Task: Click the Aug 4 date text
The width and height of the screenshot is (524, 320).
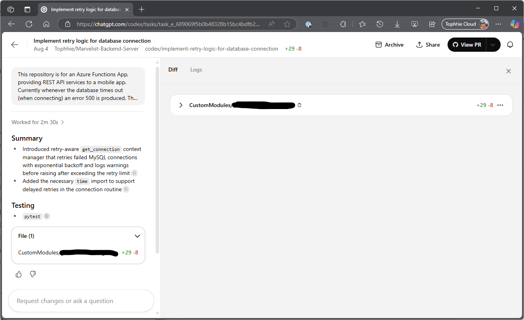Action: pos(41,49)
